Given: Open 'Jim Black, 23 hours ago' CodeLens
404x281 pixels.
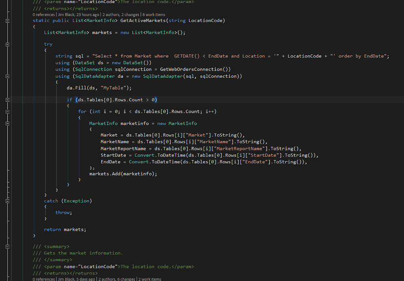Looking at the screenshot, I should pos(79,15).
